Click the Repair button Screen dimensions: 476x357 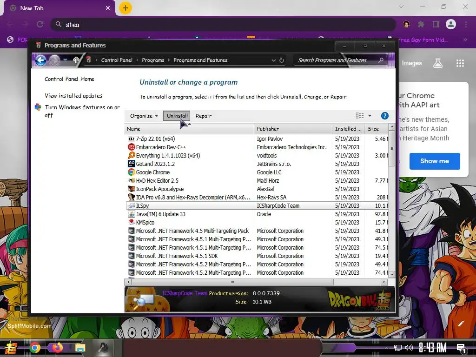point(204,116)
